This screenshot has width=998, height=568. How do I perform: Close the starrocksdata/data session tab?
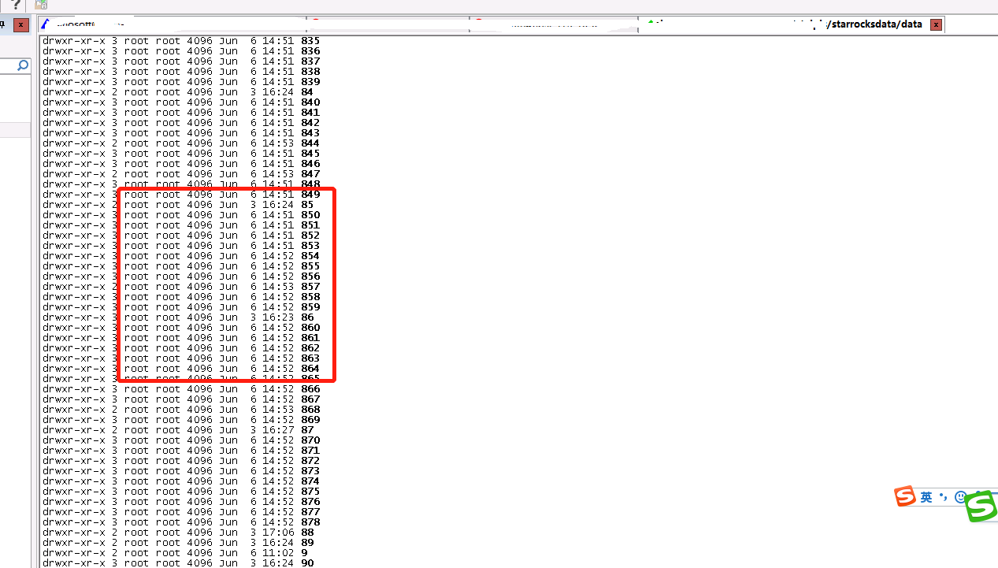point(936,24)
